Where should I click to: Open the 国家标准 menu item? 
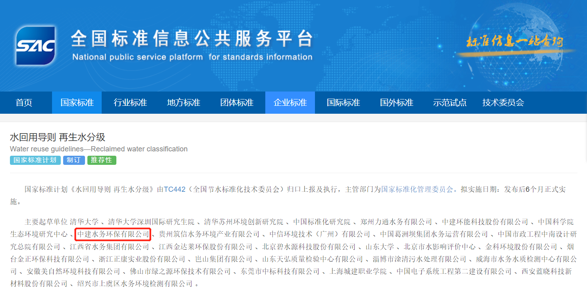point(77,103)
